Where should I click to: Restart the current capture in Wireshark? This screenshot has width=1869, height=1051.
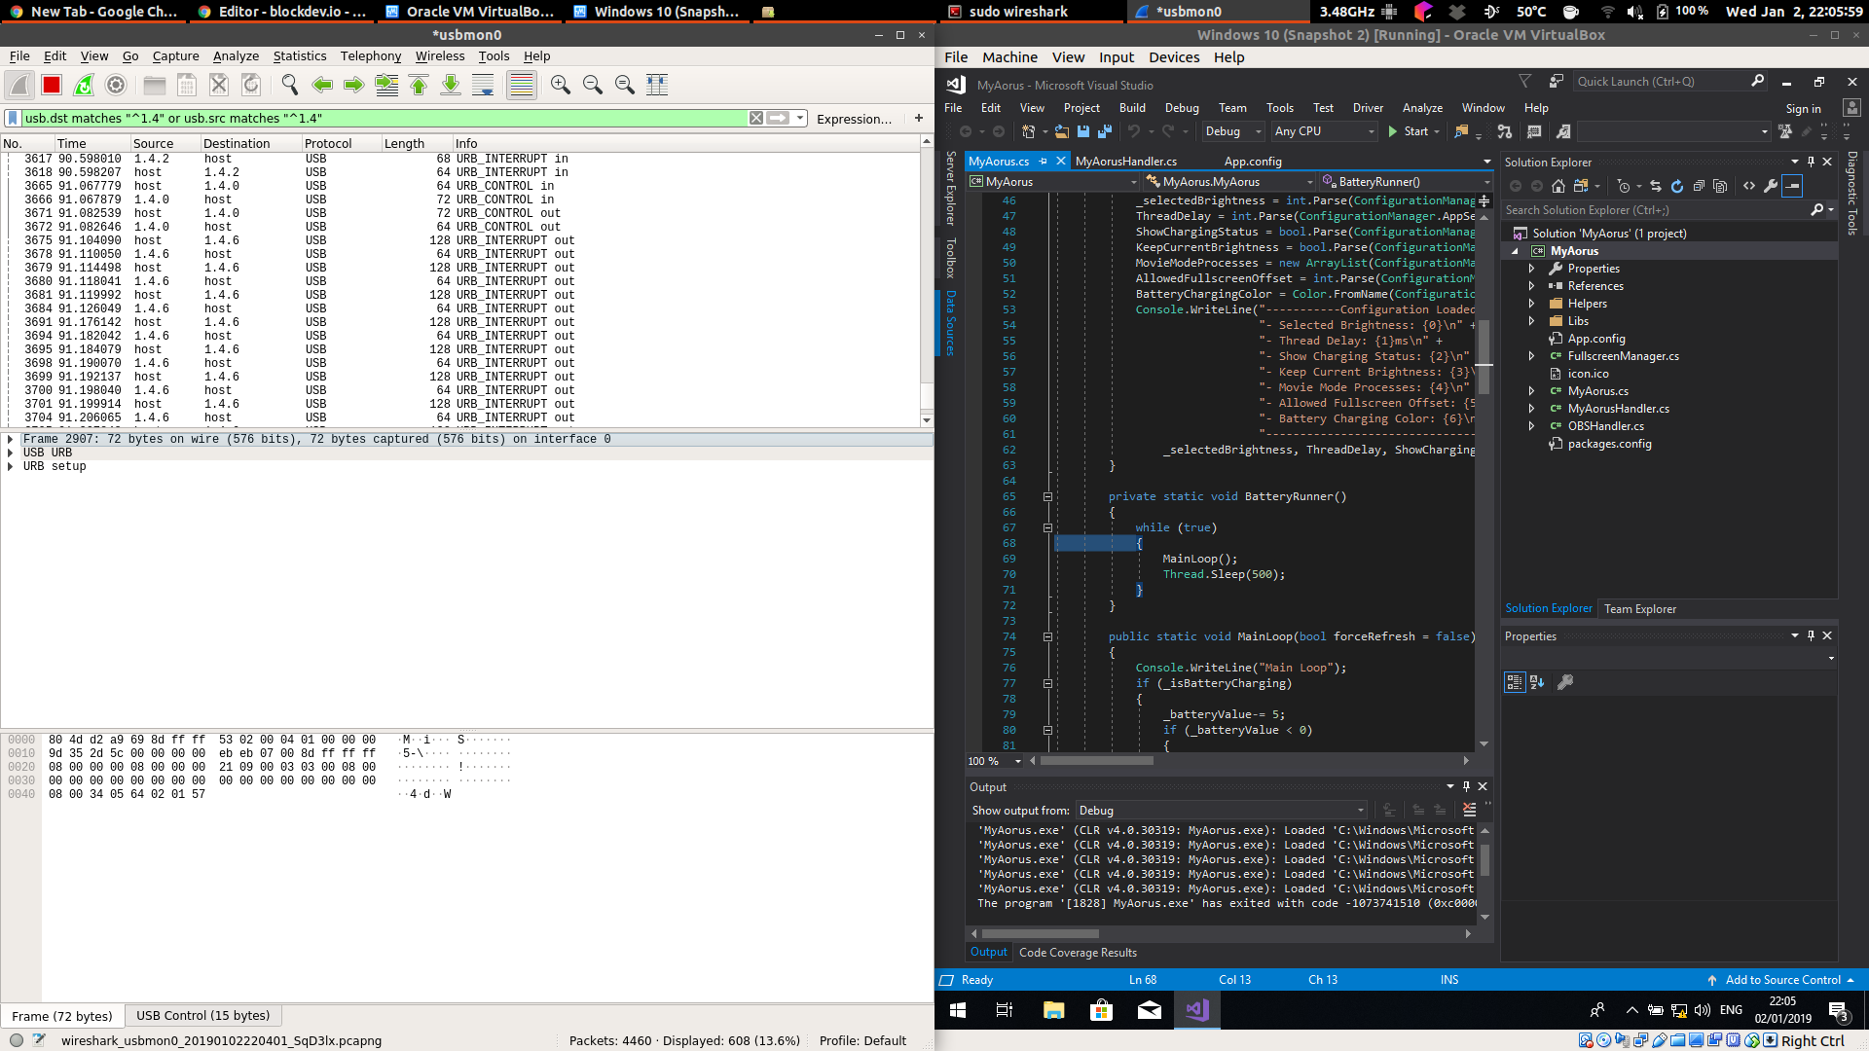pos(84,85)
